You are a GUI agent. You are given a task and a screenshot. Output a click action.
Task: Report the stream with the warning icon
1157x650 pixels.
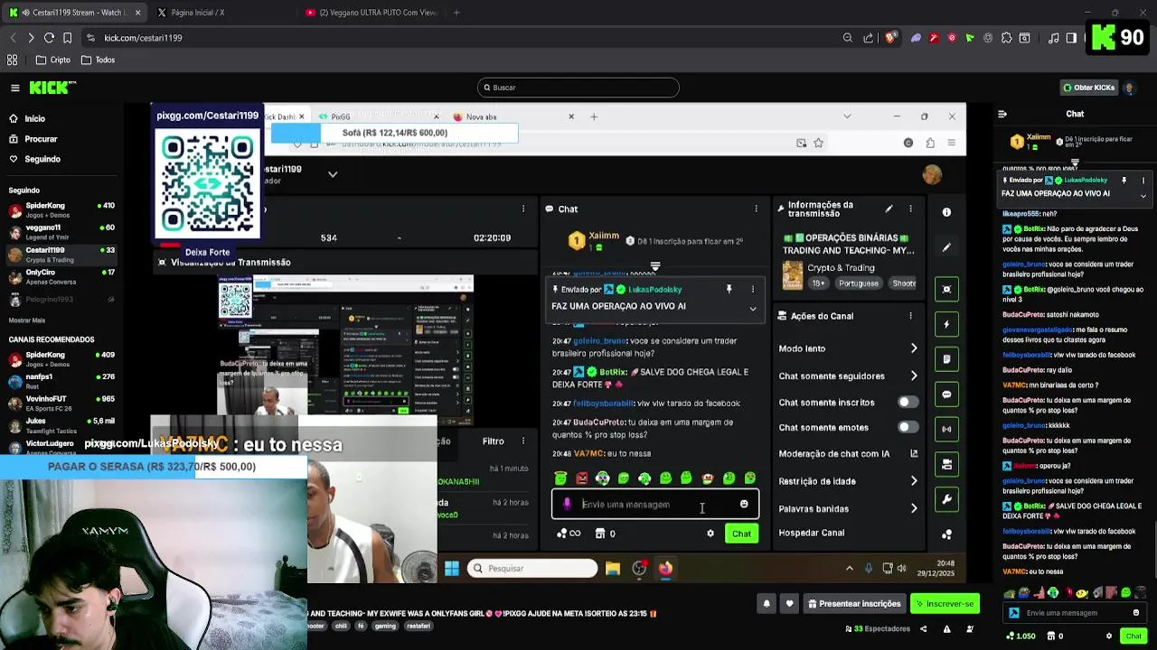pos(945,628)
